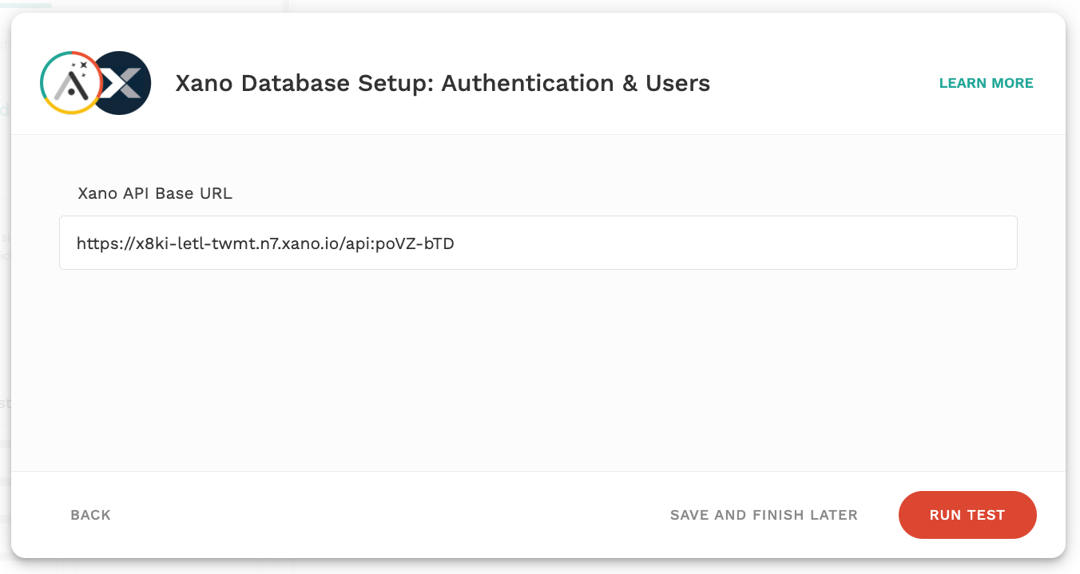Open the LEARN MORE link

986,83
